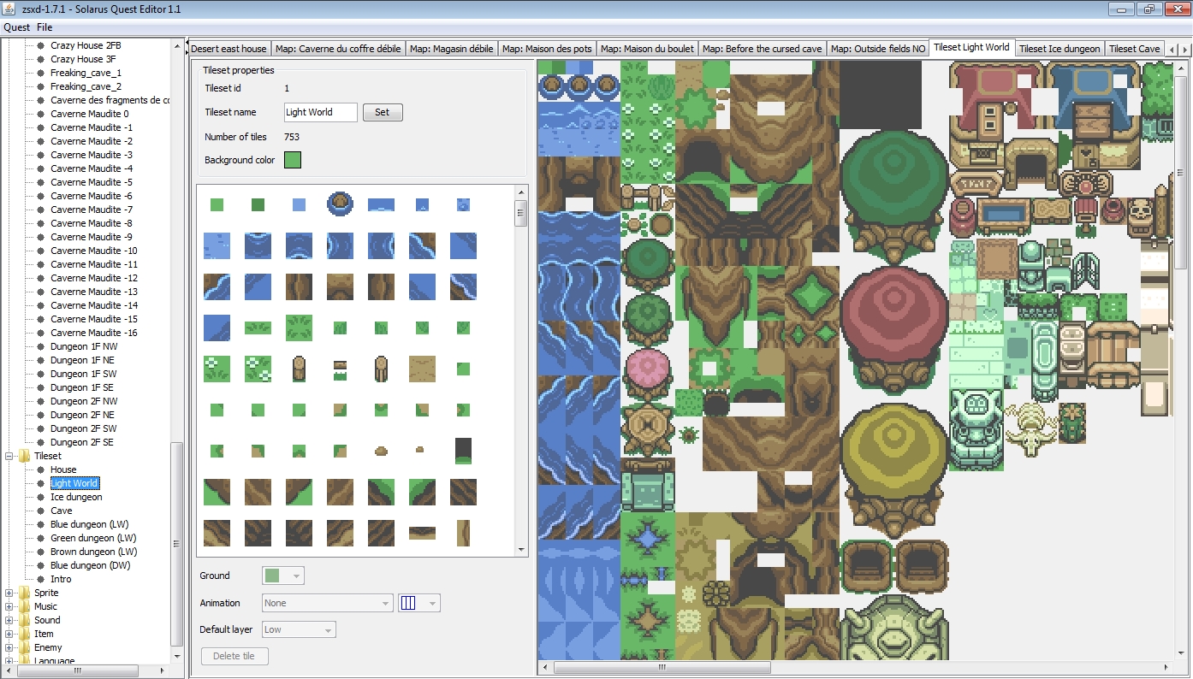
Task: Expand the Music tree node
Action: point(9,606)
